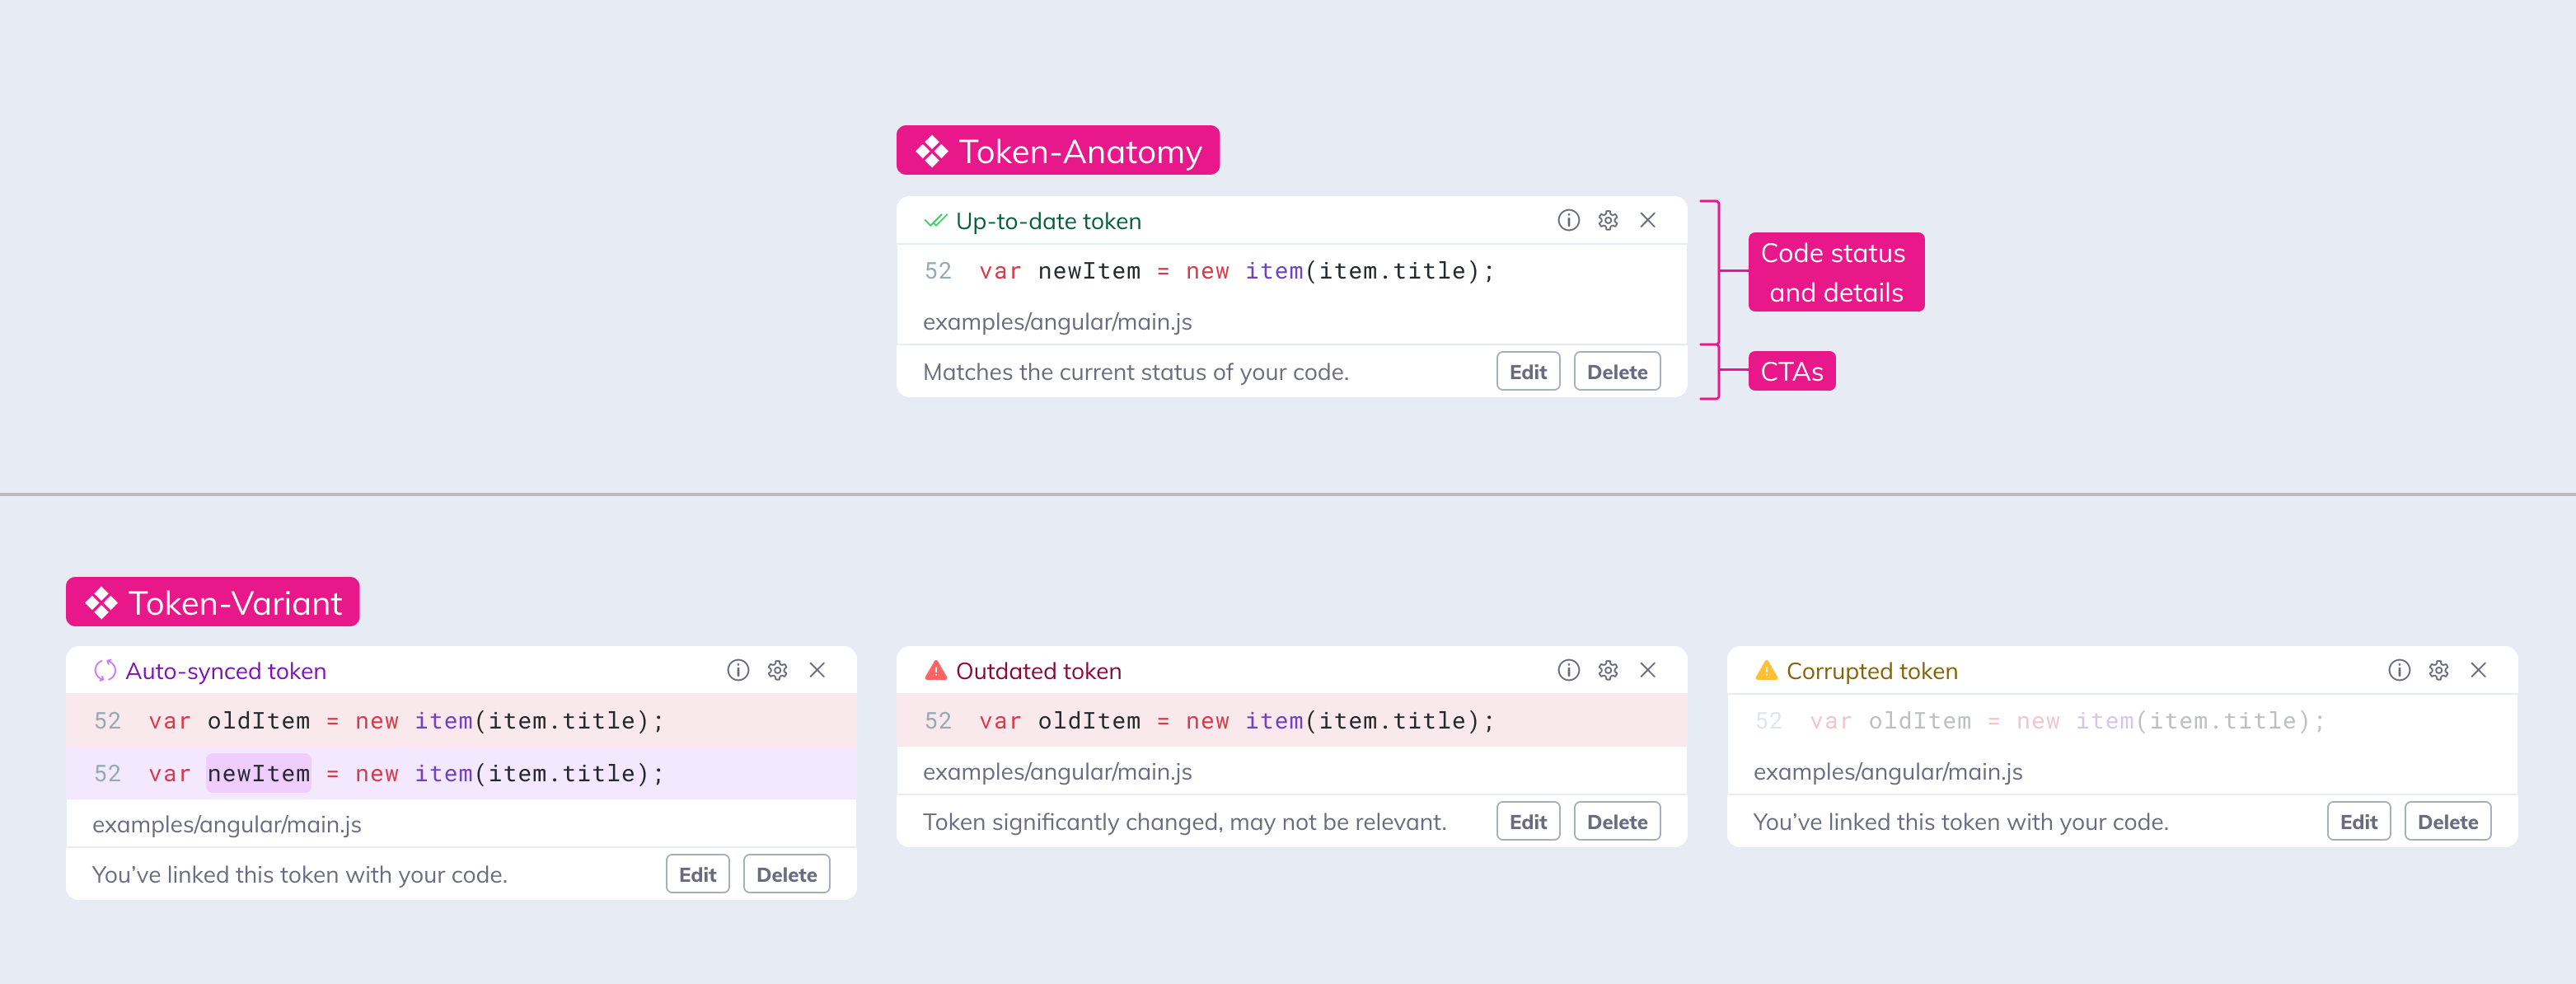Click info icon on Auto-synced token card
This screenshot has height=984, width=2576.
click(x=737, y=670)
